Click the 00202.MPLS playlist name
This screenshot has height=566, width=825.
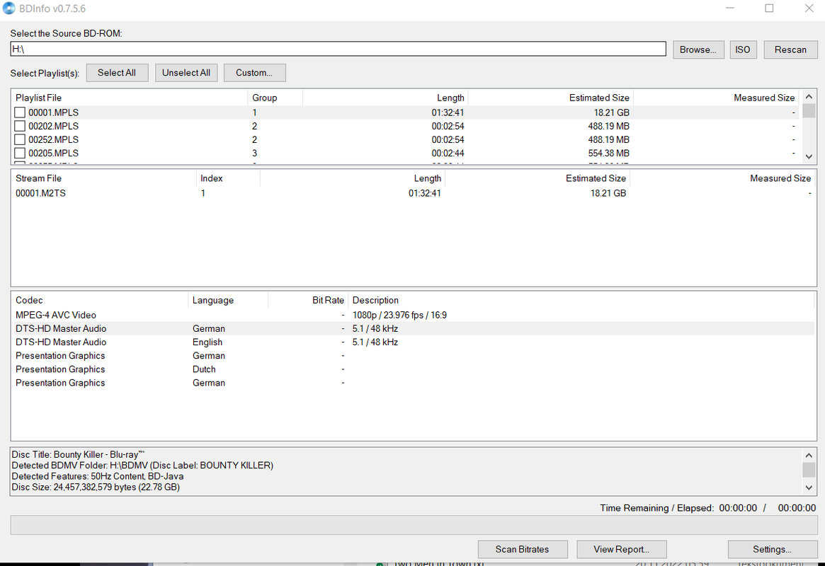click(x=54, y=126)
